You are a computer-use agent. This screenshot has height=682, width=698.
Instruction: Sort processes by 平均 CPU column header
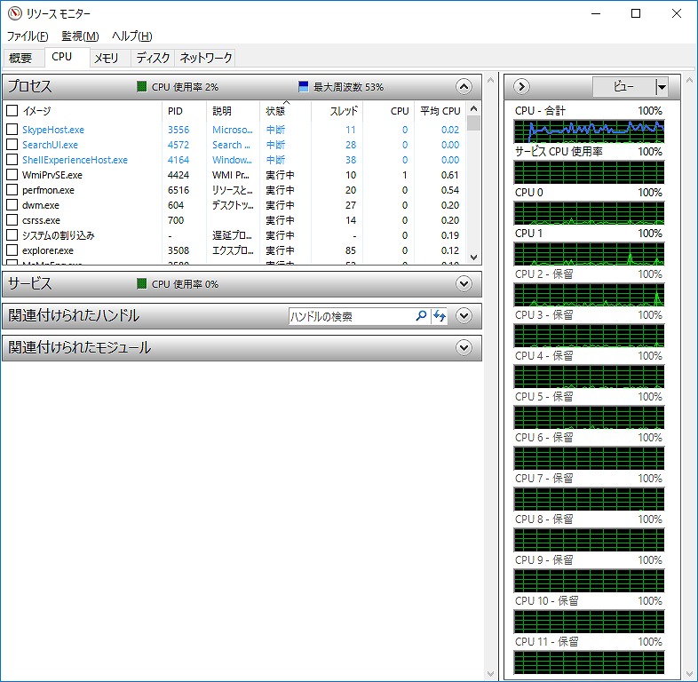440,111
